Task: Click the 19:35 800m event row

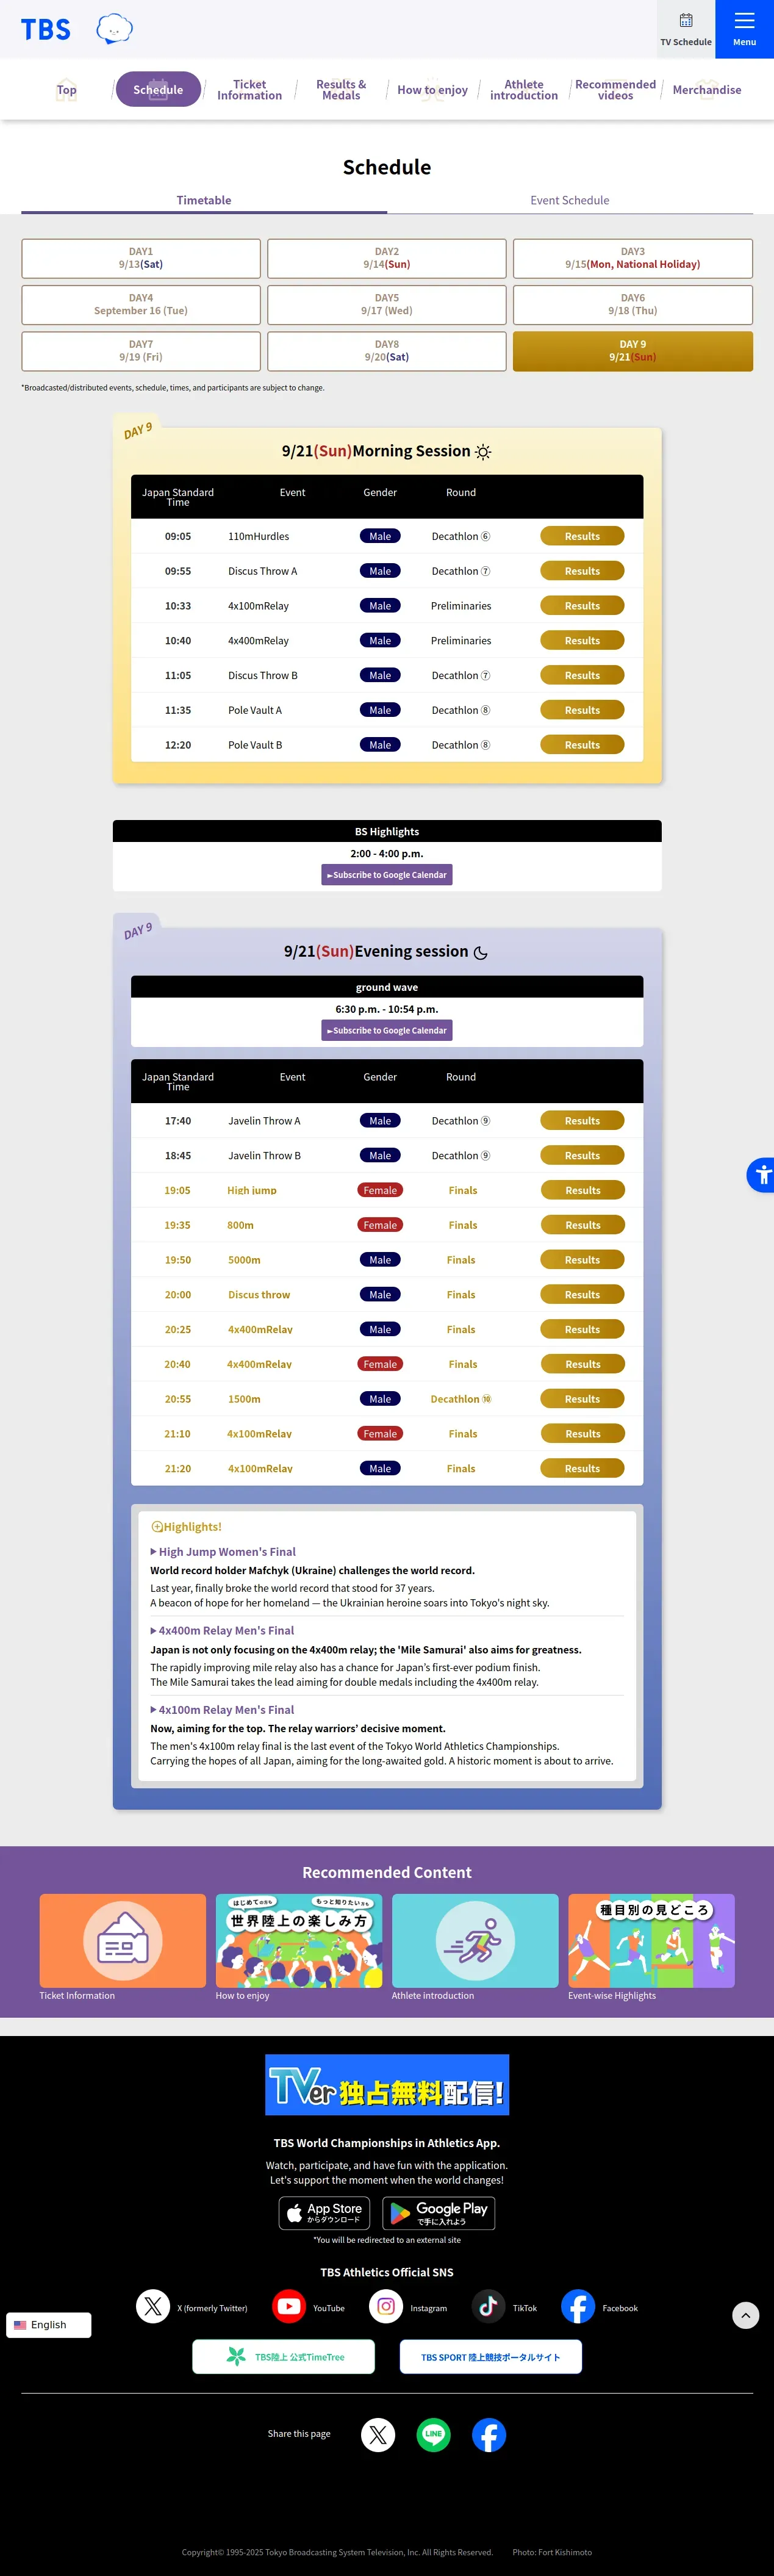Action: point(387,1225)
